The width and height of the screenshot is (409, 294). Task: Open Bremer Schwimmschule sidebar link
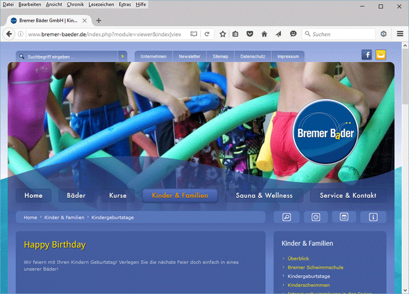315,267
